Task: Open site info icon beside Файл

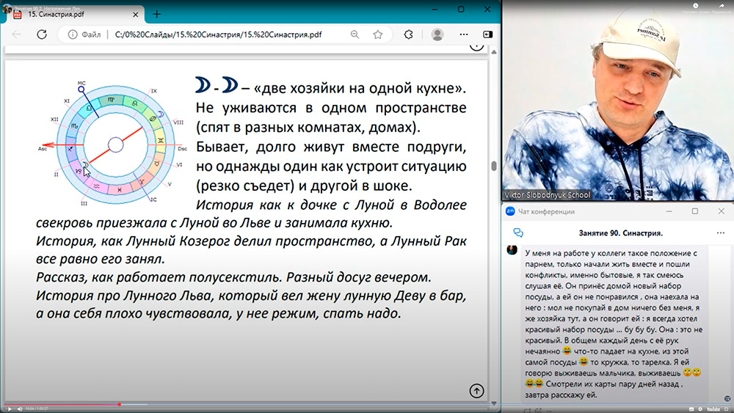Action: point(73,34)
